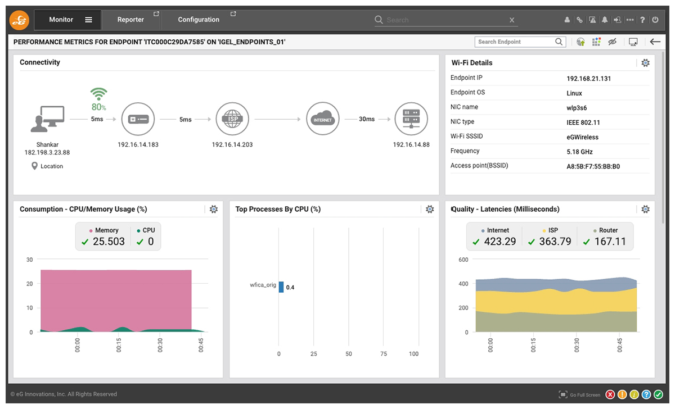Open the help question mark in header

642,20
